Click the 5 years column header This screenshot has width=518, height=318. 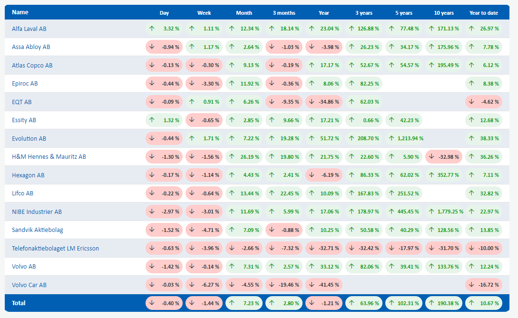click(404, 13)
